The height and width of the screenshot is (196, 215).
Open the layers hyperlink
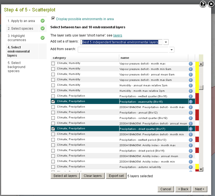(x=118, y=35)
